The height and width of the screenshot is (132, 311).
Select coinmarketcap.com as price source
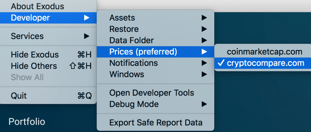[265, 52]
